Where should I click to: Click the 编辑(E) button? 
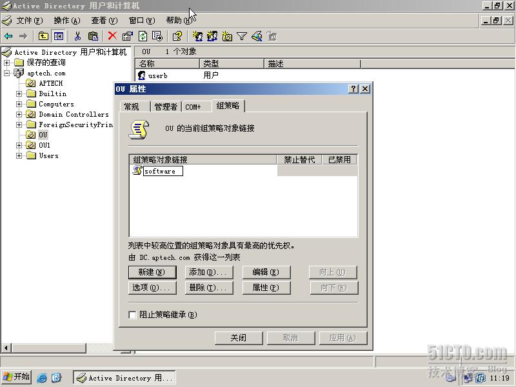(266, 272)
